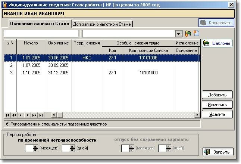Click the Закрыть button

click(218, 152)
